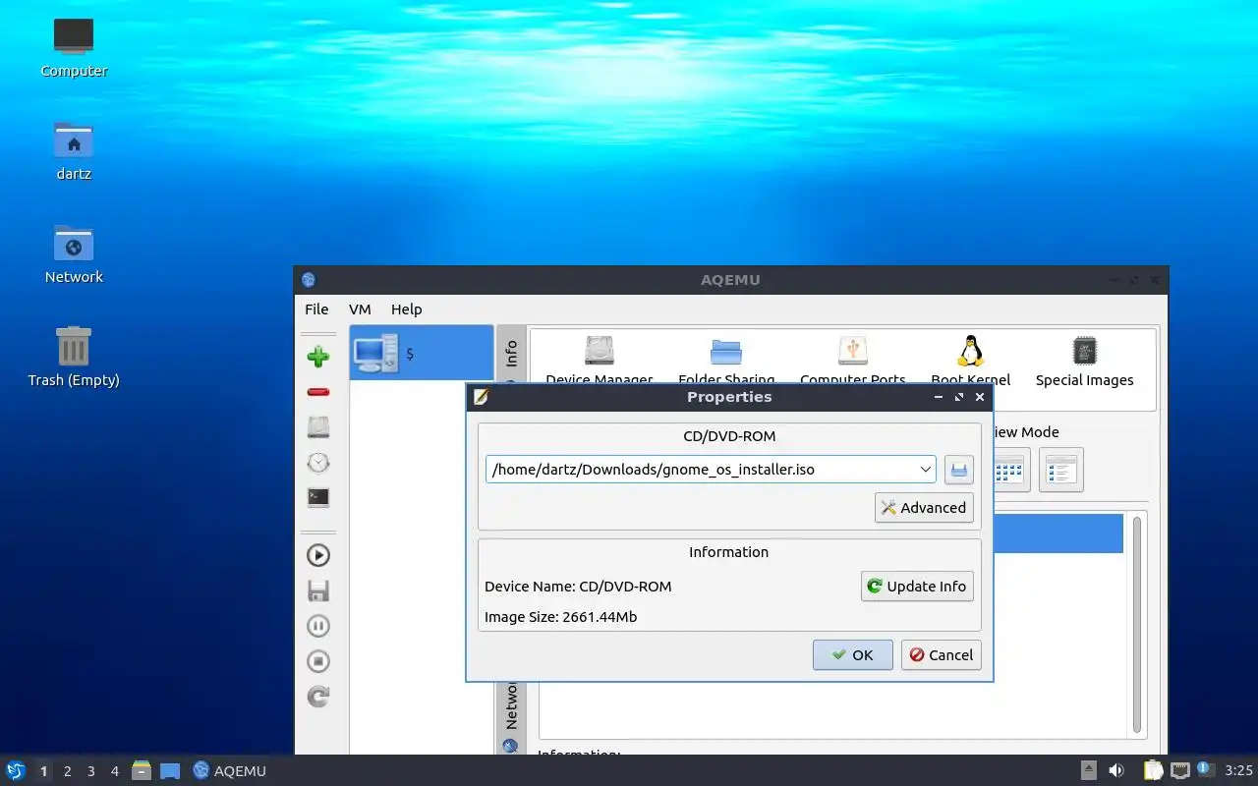Screen dimensions: 1258x786
Task: Switch to workspace 4
Action: (114, 771)
